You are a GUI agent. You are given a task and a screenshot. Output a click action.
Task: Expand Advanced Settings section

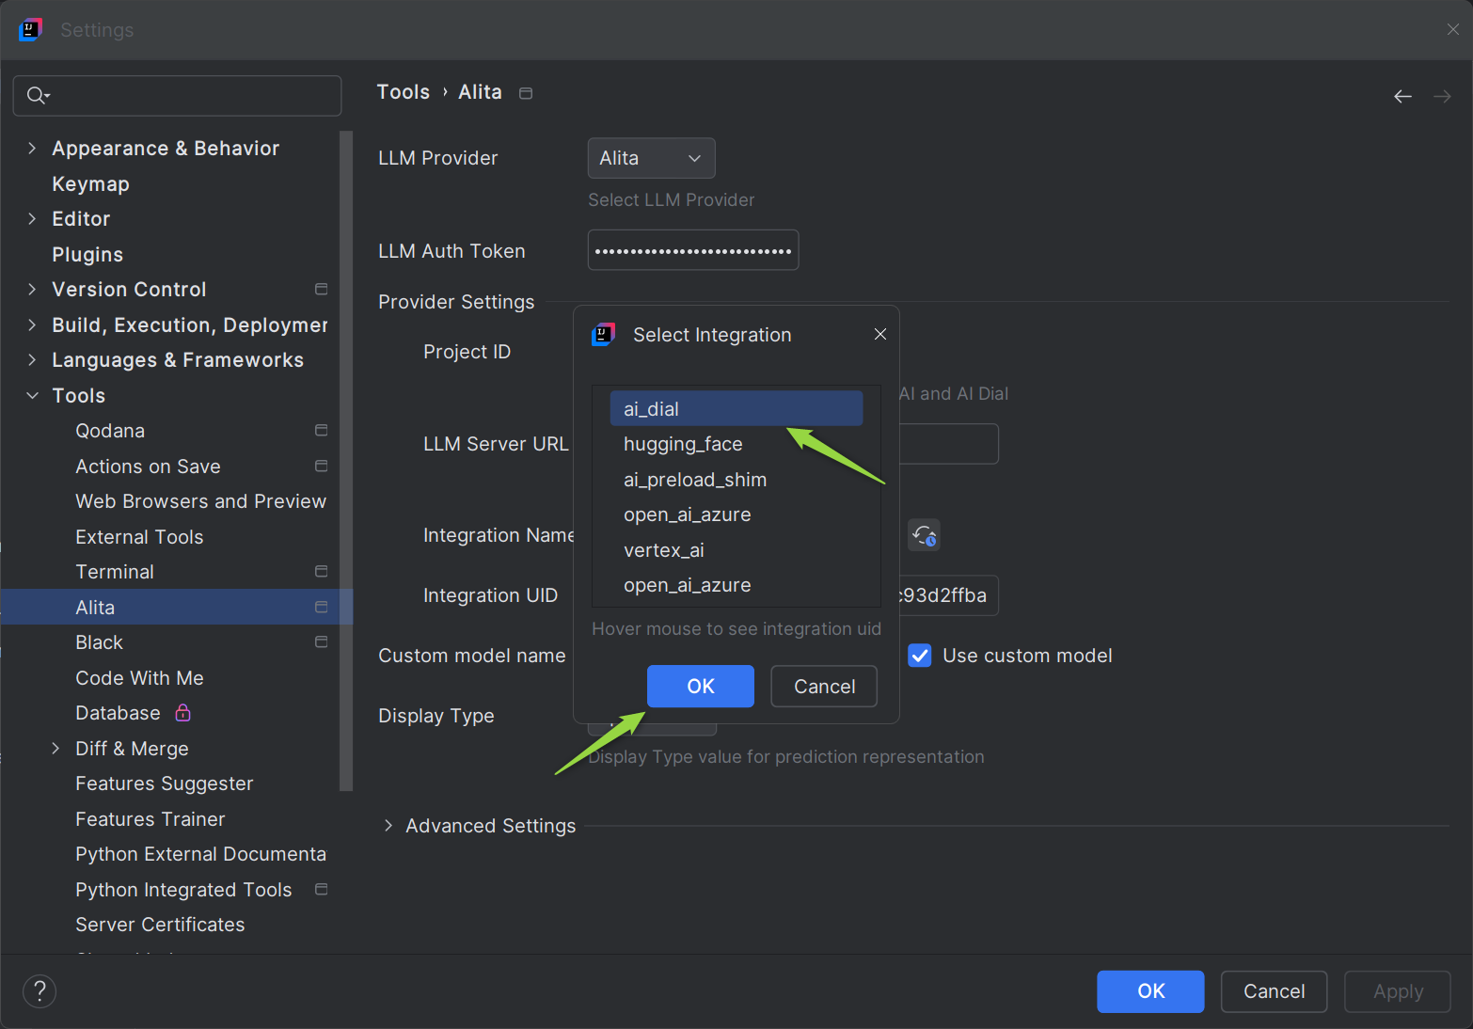coord(388,825)
